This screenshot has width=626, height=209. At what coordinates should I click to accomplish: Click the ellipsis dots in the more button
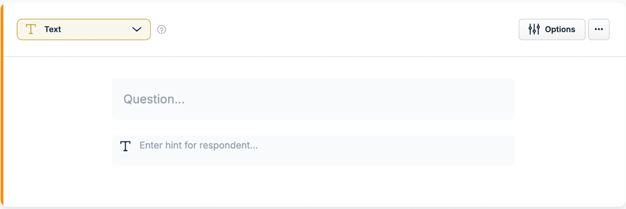click(599, 30)
